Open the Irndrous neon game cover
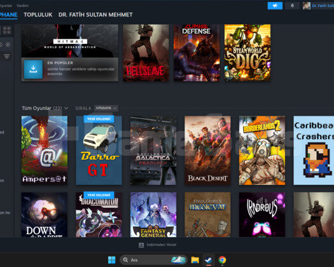This screenshot has height=267, width=334. coord(262,215)
